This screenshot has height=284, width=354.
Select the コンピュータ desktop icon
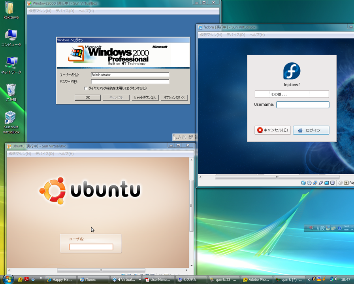[x=11, y=38]
